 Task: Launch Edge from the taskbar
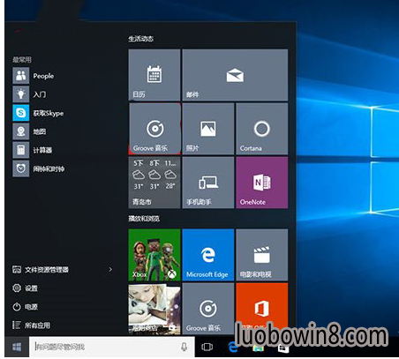pyautogui.click(x=233, y=348)
